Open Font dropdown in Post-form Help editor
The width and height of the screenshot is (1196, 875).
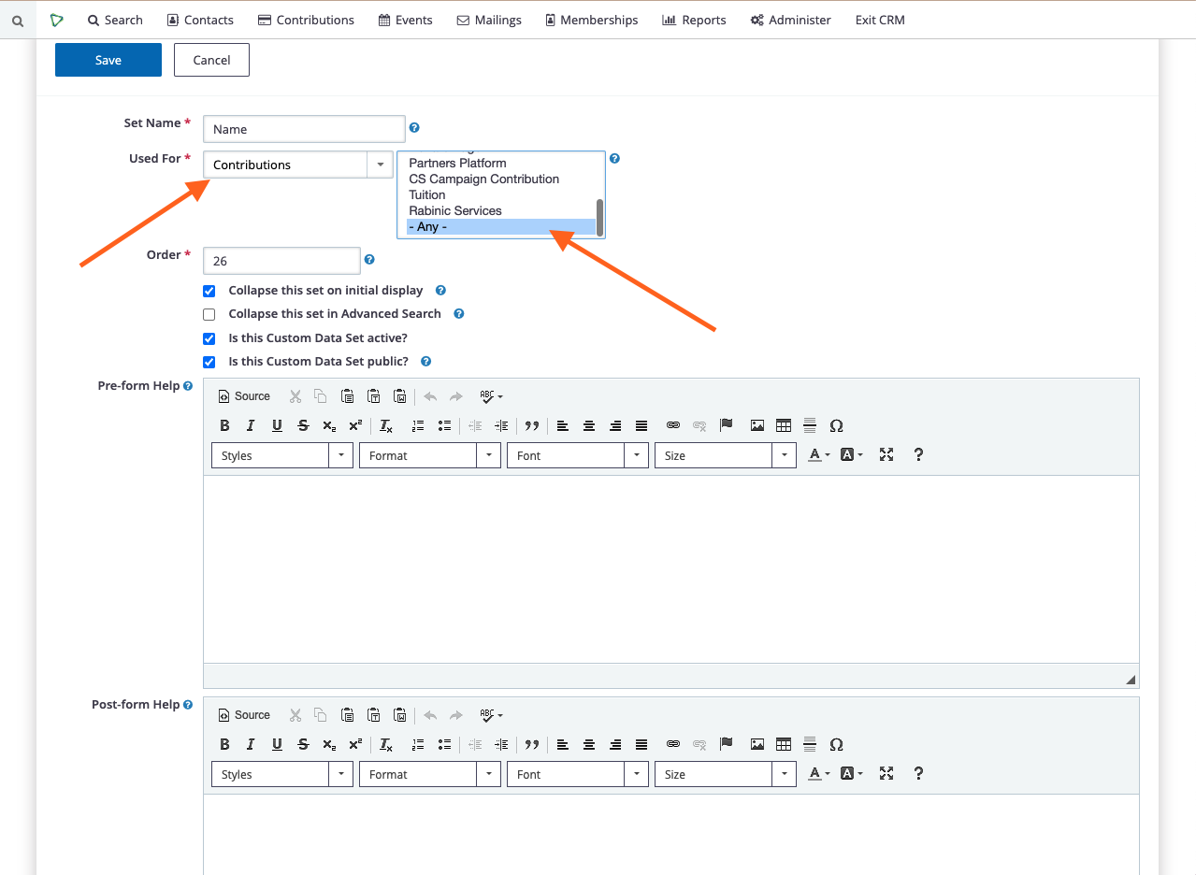point(578,774)
